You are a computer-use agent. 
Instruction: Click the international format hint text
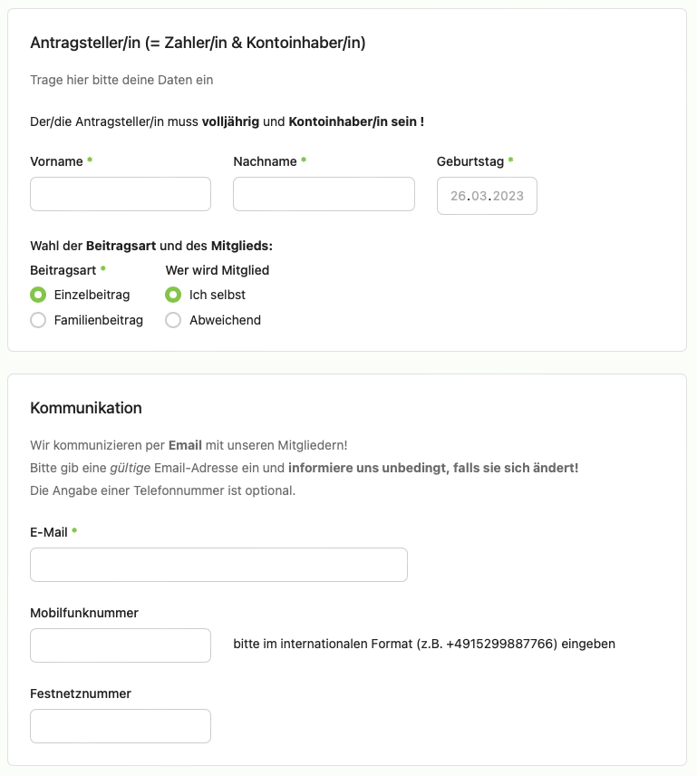click(x=424, y=645)
